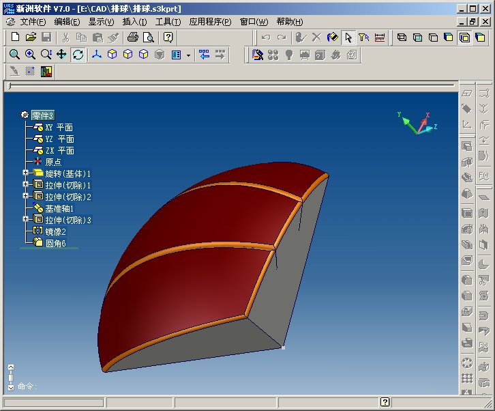Click the rebuild icon beside undo
Image resolution: width=495 pixels, height=411 pixels.
pyautogui.click(x=300, y=38)
